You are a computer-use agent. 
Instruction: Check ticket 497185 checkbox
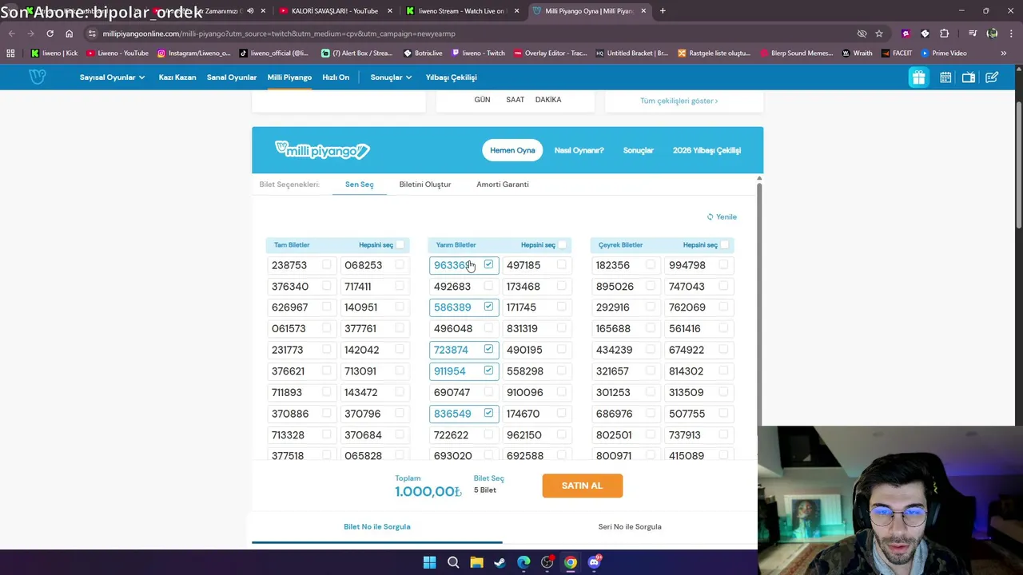(x=561, y=264)
